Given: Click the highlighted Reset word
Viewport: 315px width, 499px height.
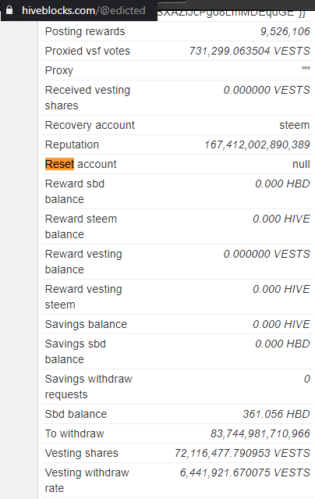Looking at the screenshot, I should tap(59, 164).
